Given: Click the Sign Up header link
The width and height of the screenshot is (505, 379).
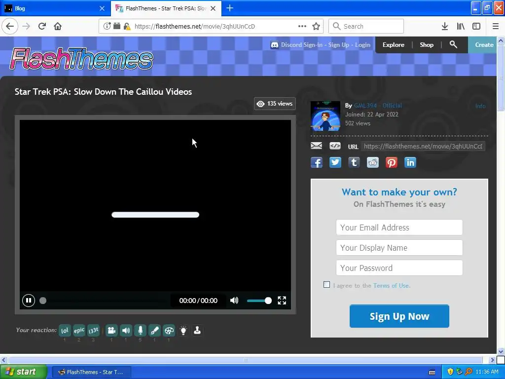Looking at the screenshot, I should click(x=338, y=45).
